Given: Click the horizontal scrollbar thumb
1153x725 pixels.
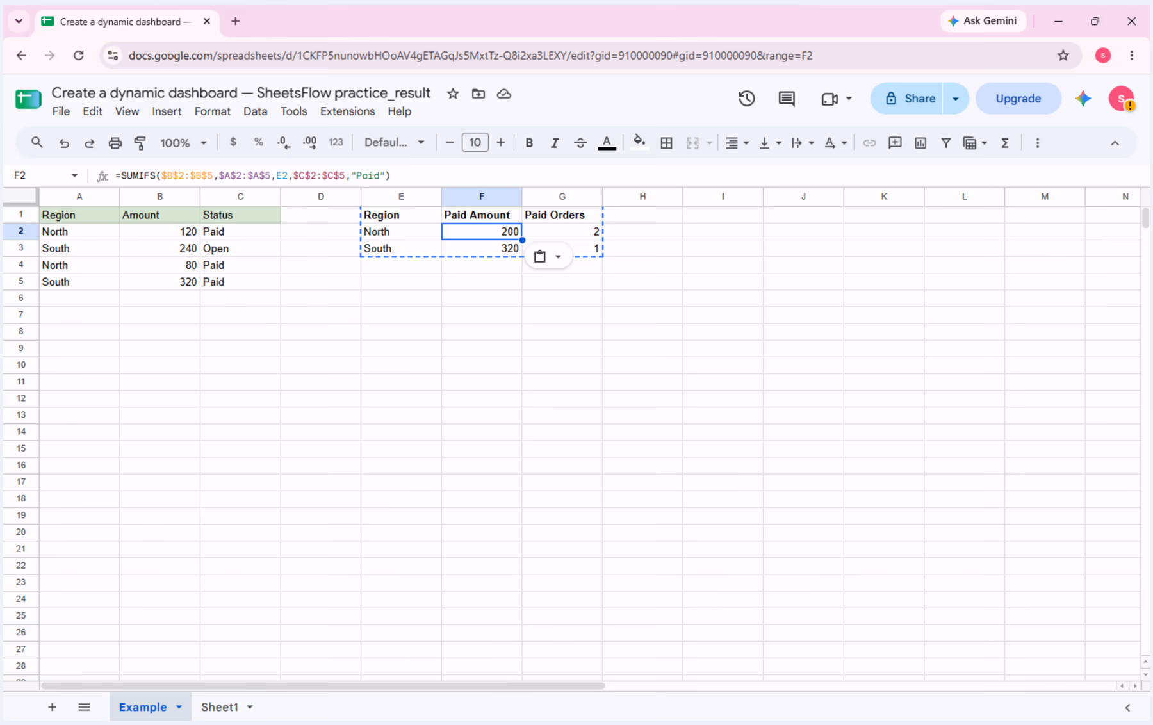Looking at the screenshot, I should [x=323, y=686].
